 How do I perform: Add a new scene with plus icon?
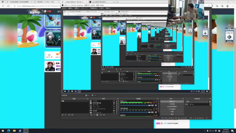pos(63,115)
